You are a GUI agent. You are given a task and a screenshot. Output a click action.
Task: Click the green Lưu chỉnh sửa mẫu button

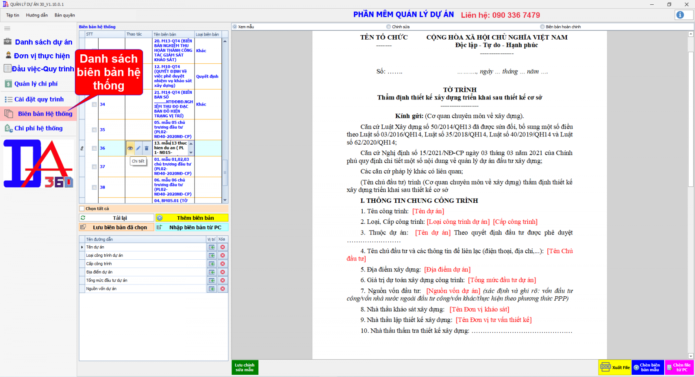(x=245, y=367)
